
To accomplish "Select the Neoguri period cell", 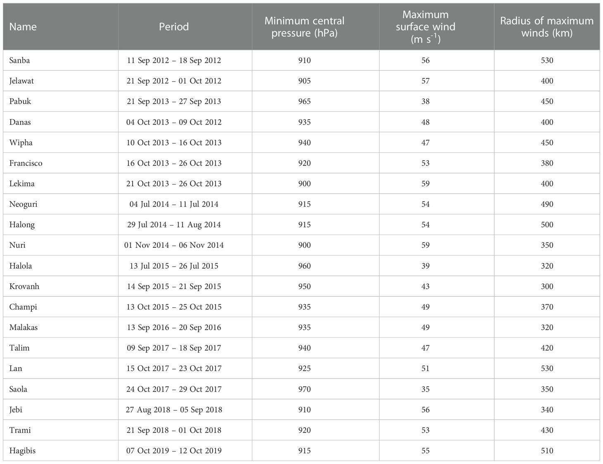I will tap(174, 204).
